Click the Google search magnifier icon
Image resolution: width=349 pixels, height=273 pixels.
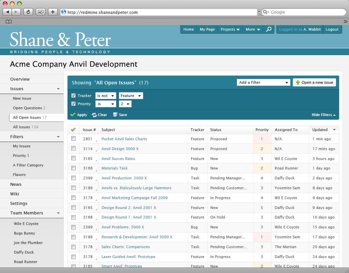[x=265, y=12]
